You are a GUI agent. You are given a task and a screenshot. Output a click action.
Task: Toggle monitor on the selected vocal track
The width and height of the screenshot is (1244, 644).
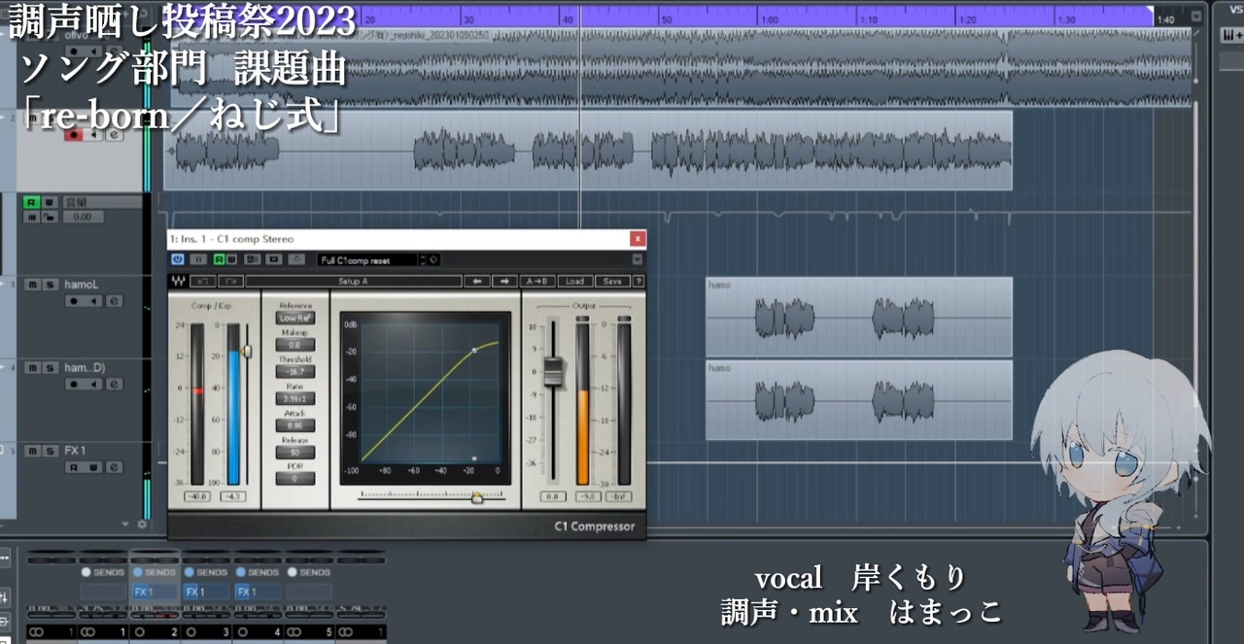93,135
